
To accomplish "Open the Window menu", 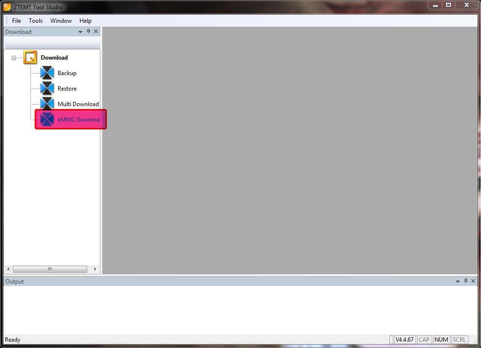I will (61, 20).
